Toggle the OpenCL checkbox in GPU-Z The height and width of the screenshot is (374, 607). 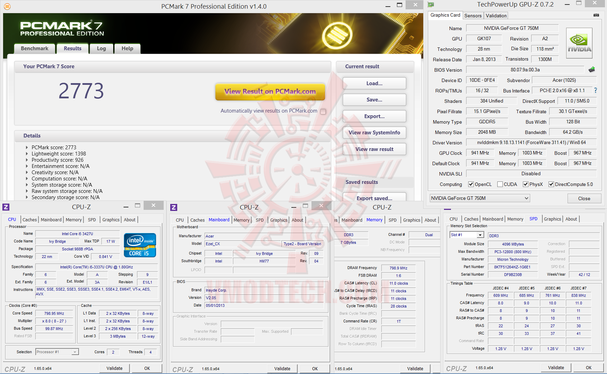[x=471, y=184]
